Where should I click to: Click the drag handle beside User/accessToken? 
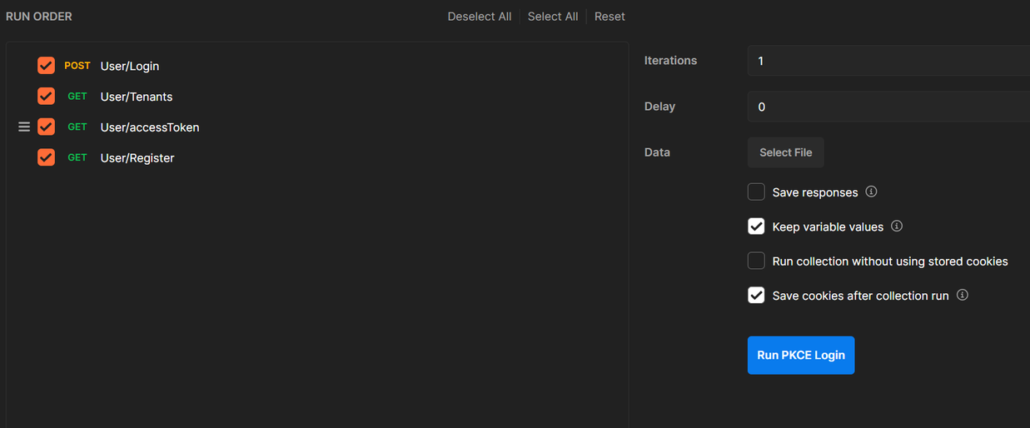pos(24,127)
